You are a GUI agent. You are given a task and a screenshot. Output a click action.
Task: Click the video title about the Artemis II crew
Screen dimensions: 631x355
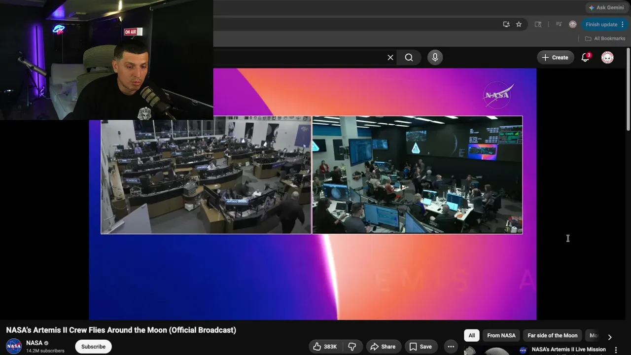tap(121, 330)
